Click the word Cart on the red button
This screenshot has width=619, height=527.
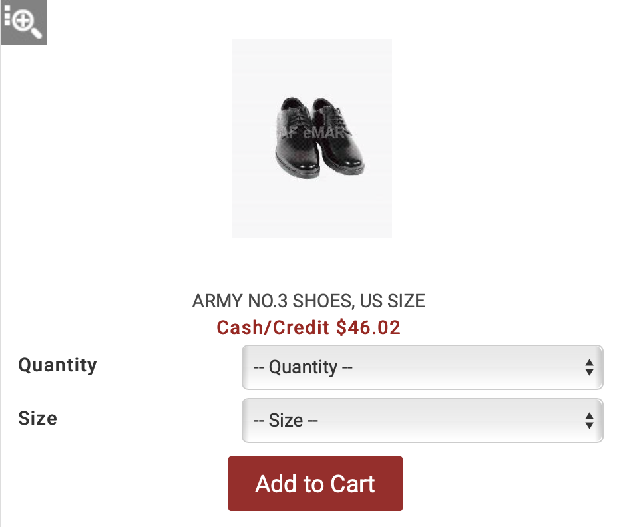click(353, 484)
